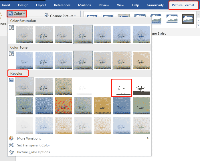The width and height of the screenshot is (200, 161).
Task: Click the Recolor section picture icon
Action: coord(11,80)
